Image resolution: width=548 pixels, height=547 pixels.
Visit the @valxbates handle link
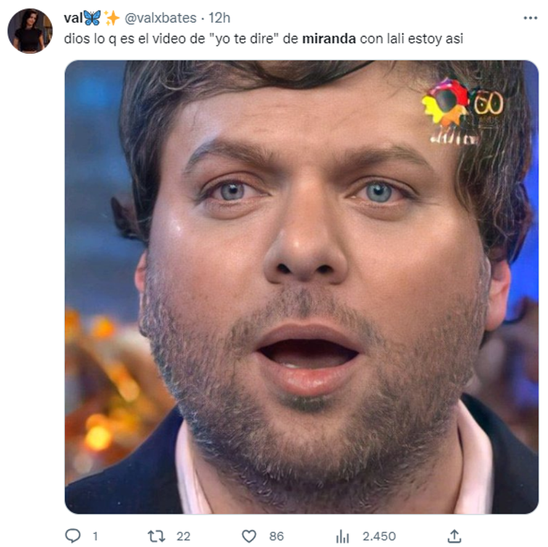coord(161,18)
